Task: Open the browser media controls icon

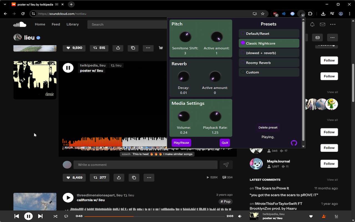Action: tap(332, 14)
